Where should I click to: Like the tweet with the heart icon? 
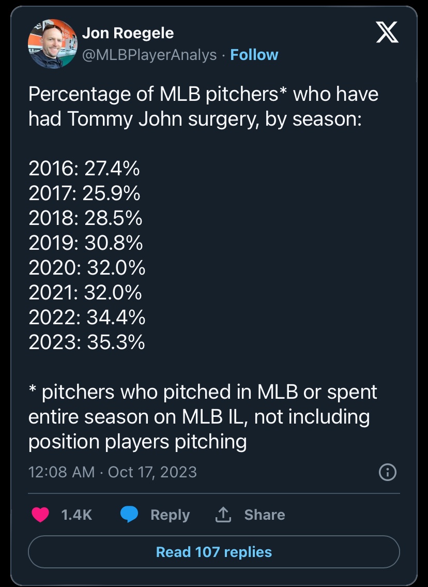(40, 515)
